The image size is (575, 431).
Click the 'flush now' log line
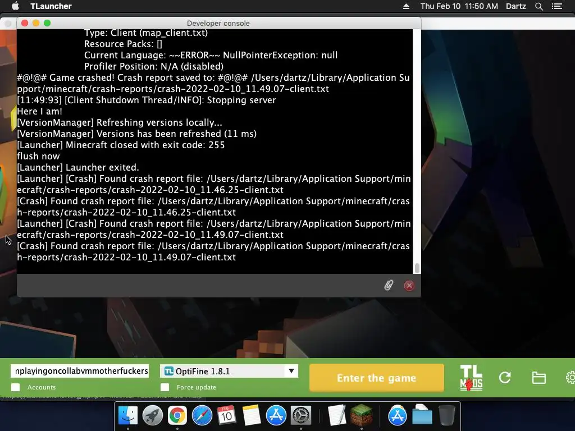(x=38, y=156)
